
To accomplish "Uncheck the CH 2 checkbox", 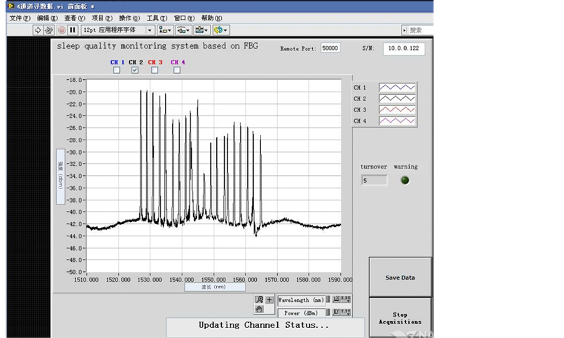I will point(135,70).
